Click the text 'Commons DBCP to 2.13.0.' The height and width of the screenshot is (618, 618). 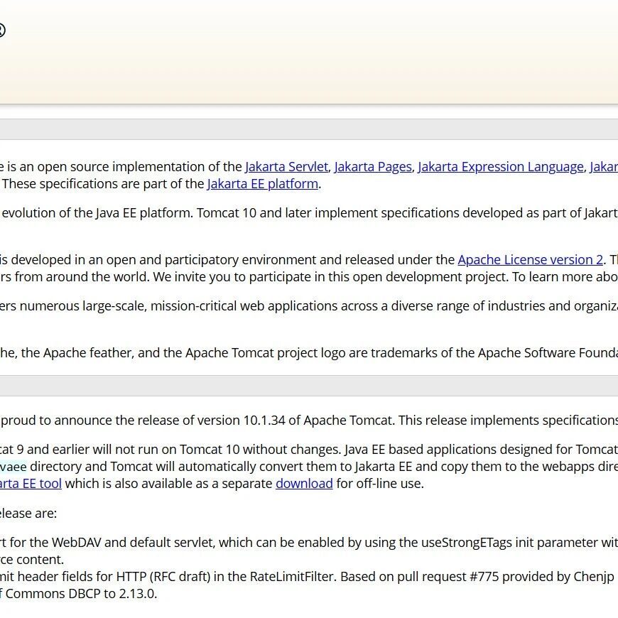[x=81, y=594]
